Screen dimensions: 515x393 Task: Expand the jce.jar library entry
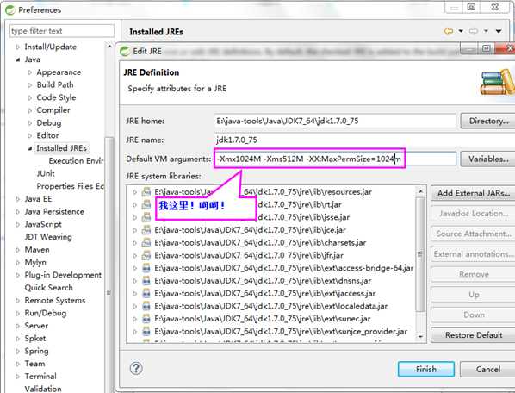tap(134, 230)
